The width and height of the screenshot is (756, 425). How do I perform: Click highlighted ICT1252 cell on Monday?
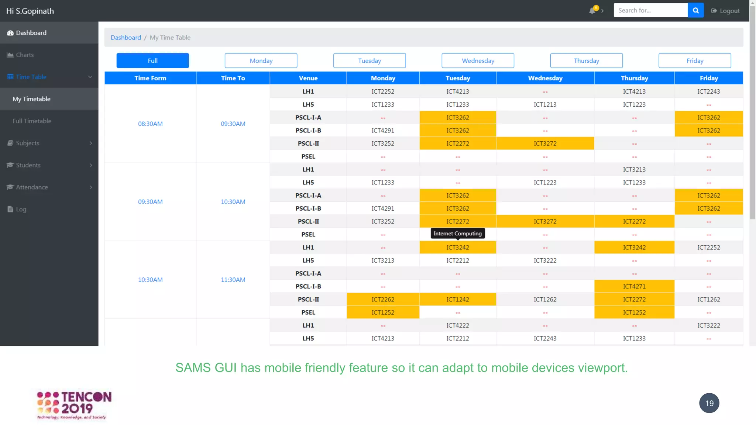click(383, 312)
